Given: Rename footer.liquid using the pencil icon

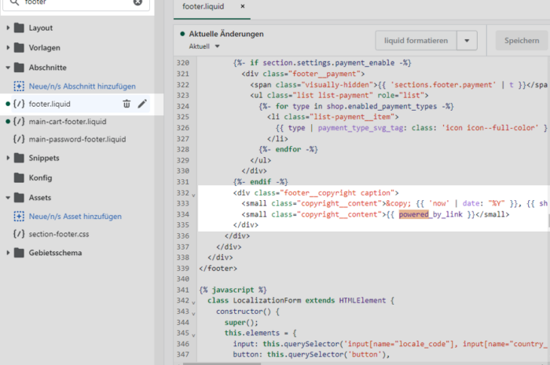Looking at the screenshot, I should (142, 104).
